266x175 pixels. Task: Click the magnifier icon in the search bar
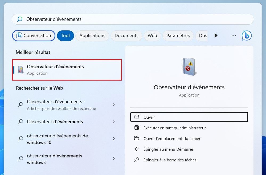[x=19, y=19]
